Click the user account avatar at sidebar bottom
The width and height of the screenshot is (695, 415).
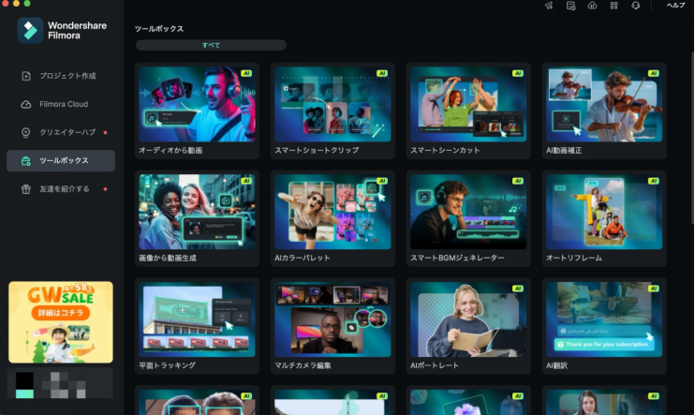click(24, 385)
